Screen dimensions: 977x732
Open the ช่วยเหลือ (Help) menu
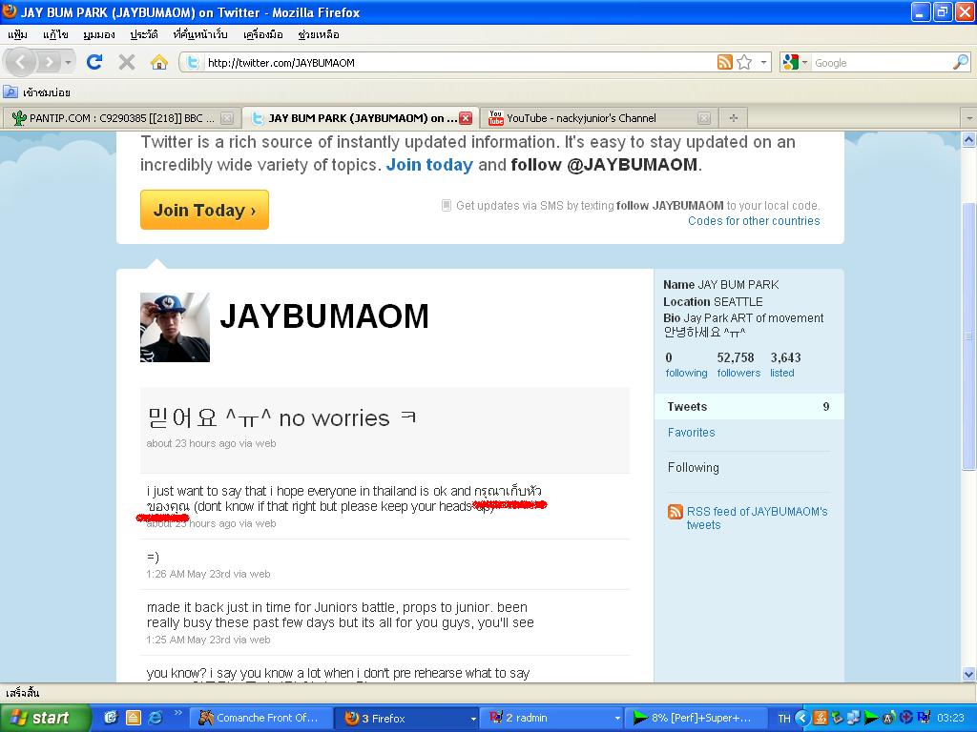tap(319, 34)
